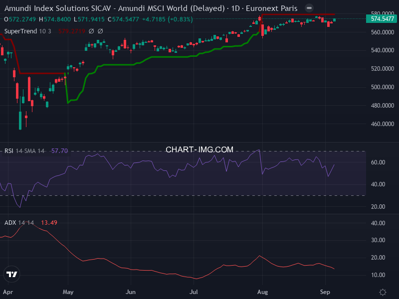Click the current price label 574.5477
This screenshot has width=399, height=299.
click(381, 19)
